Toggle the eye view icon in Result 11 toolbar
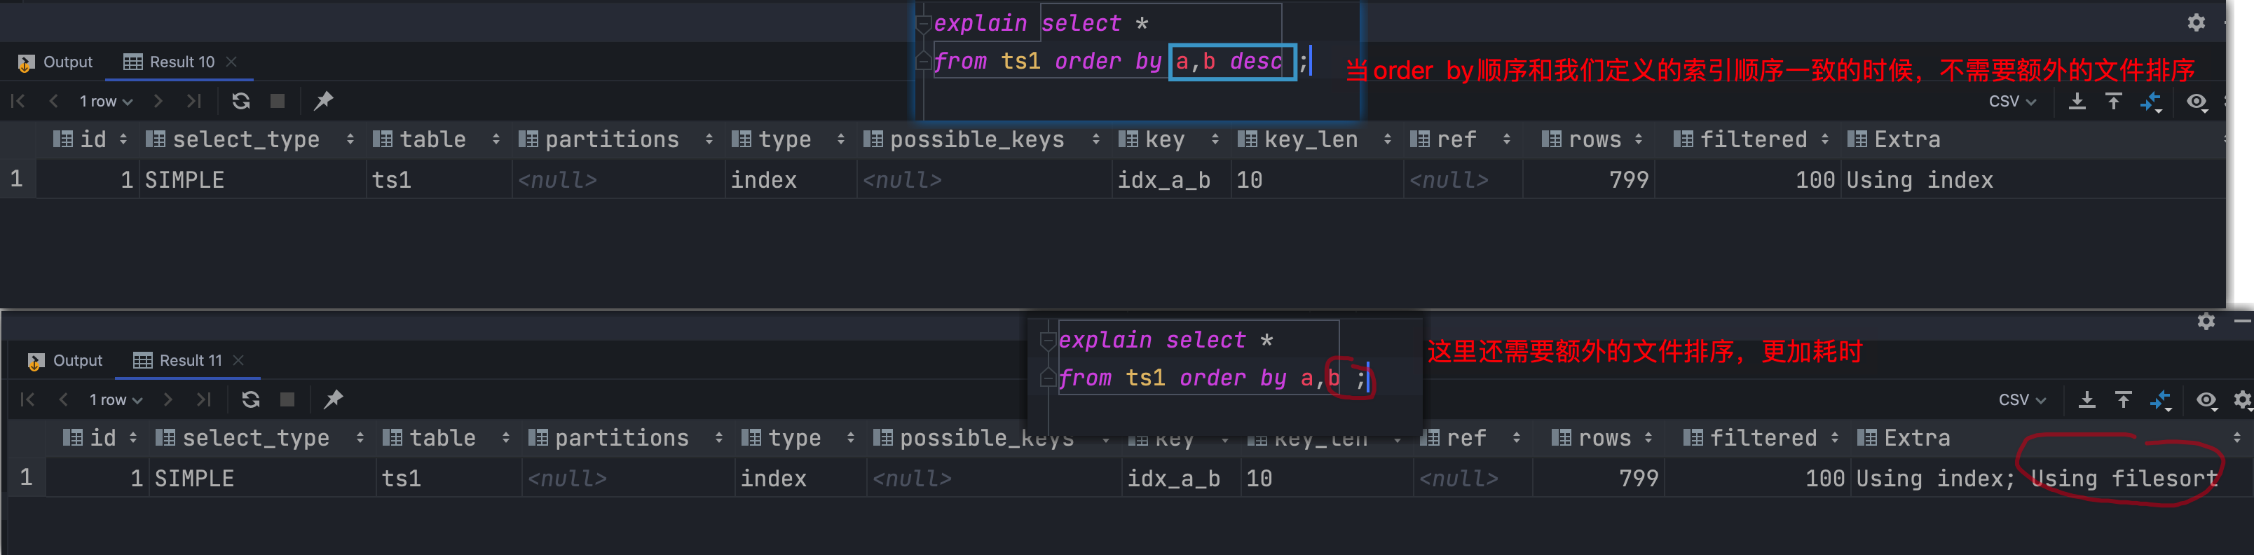This screenshot has width=2254, height=555. (x=2207, y=400)
